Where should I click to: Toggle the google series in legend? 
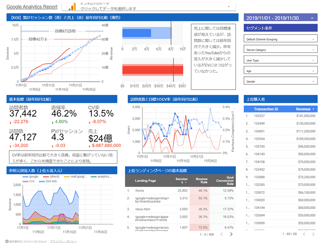coord(31,177)
